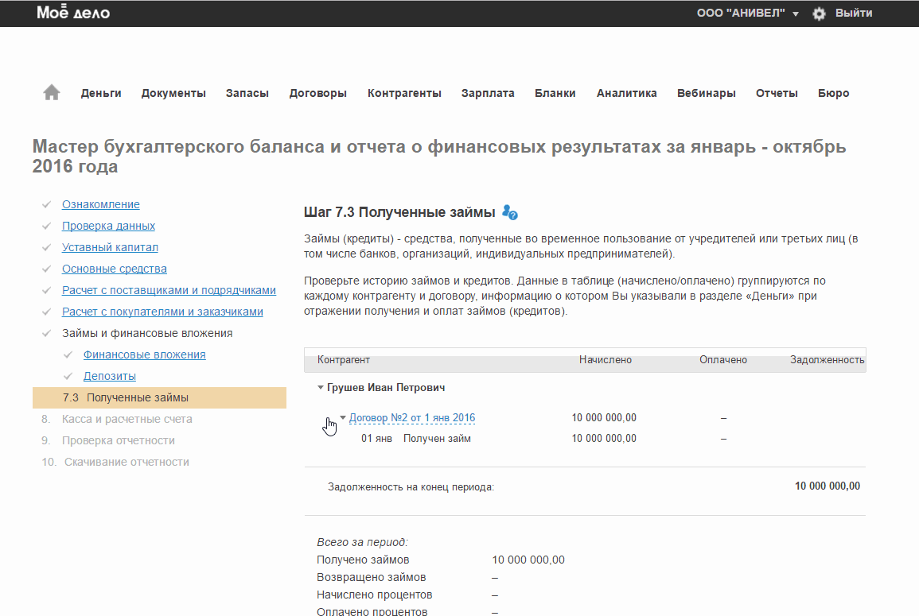Viewport: 919px width, 616px height.
Task: Click the Моё дело logo
Action: [x=73, y=12]
